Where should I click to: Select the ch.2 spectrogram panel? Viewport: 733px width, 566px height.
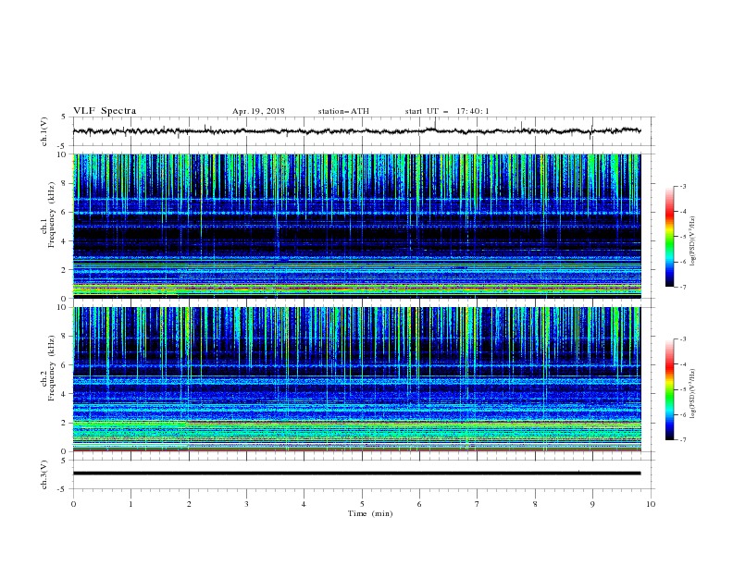[x=357, y=379]
